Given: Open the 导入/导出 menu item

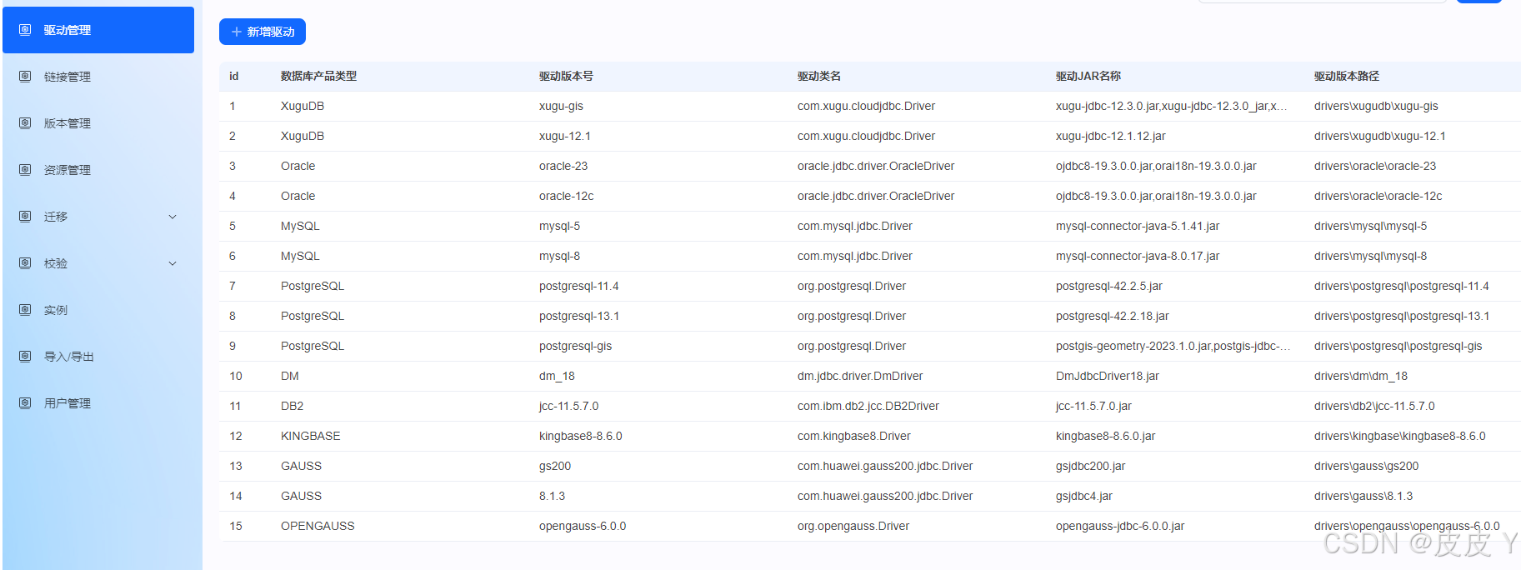Looking at the screenshot, I should click(x=98, y=357).
